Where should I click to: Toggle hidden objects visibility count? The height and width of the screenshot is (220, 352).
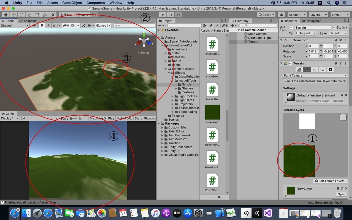point(66,26)
